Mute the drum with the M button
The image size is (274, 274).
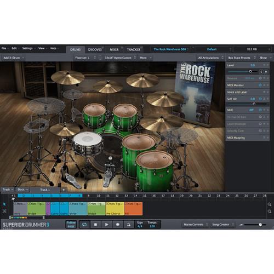[266, 72]
